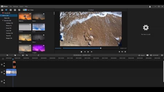This screenshot has height=92, width=164.
Task: Click the preview playback progress slider handle
Action: point(101,48)
